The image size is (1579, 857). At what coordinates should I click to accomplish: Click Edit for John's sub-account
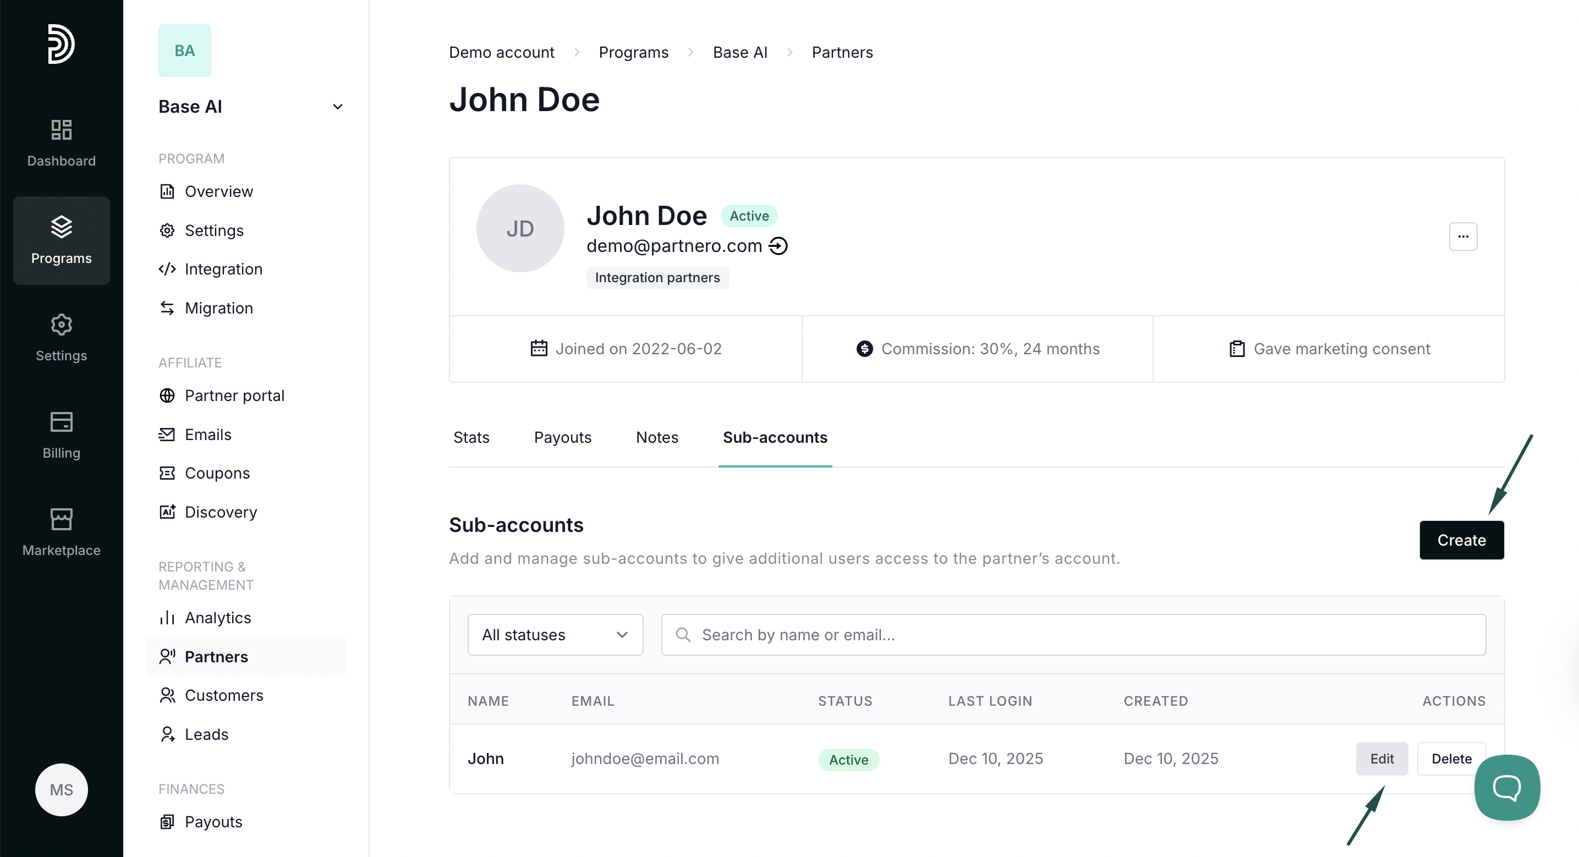pyautogui.click(x=1381, y=759)
